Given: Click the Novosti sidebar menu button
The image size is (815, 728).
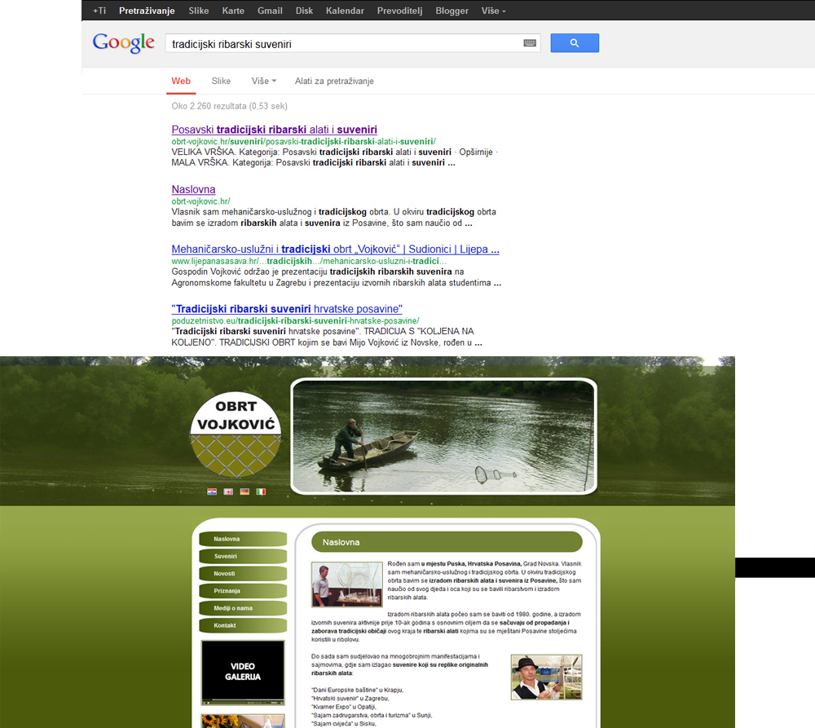Looking at the screenshot, I should coord(243,574).
